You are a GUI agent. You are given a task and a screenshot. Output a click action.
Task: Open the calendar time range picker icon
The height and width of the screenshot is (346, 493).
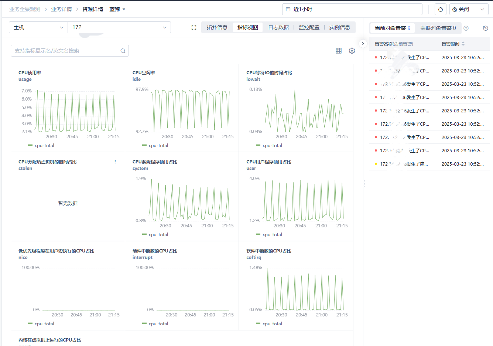pos(288,9)
